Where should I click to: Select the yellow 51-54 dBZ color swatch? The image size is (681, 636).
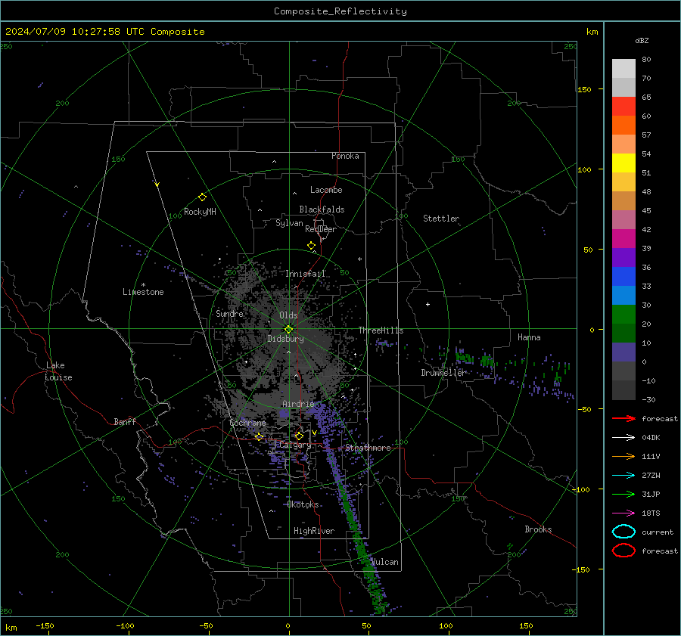[623, 163]
